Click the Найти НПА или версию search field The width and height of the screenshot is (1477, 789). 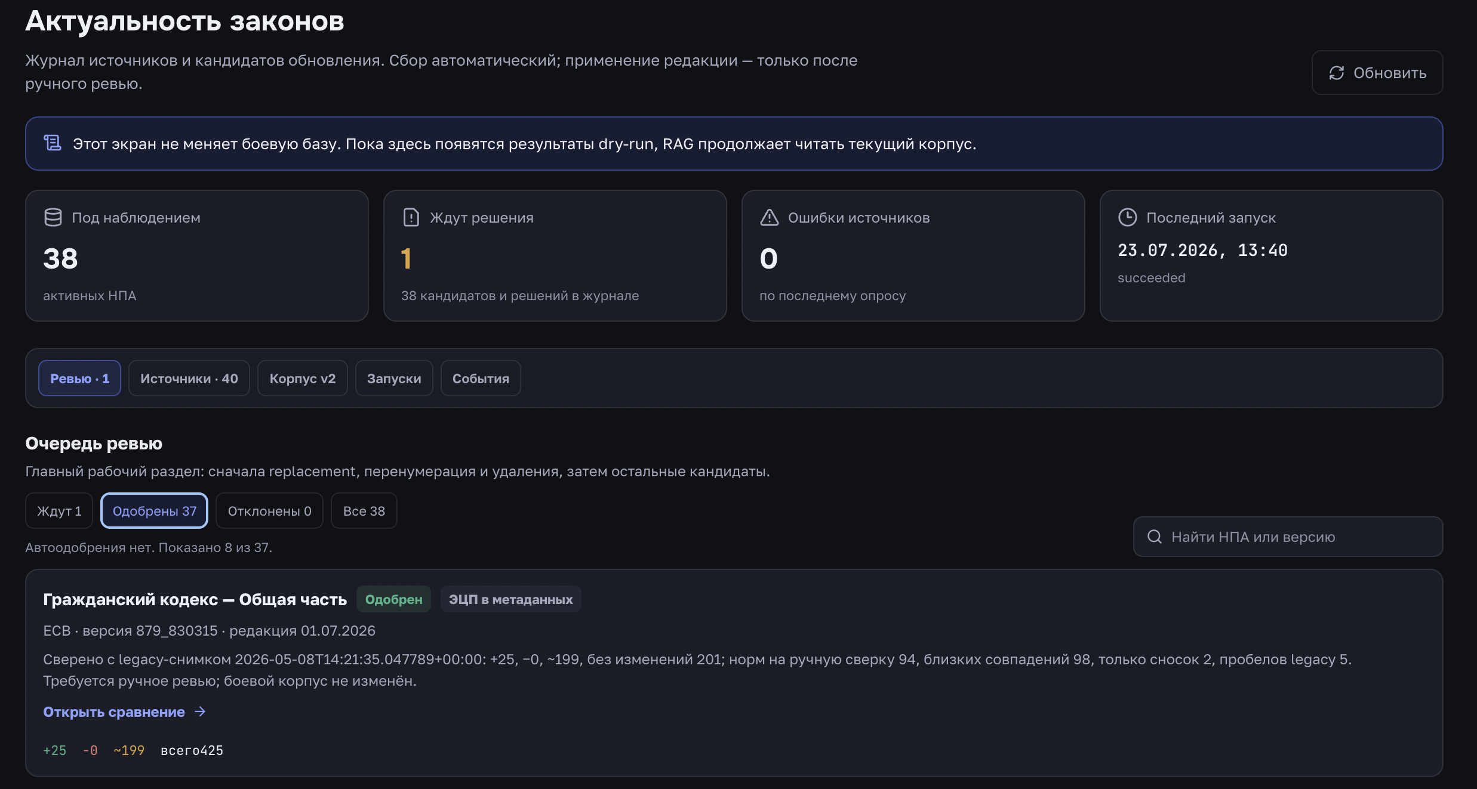tap(1288, 537)
